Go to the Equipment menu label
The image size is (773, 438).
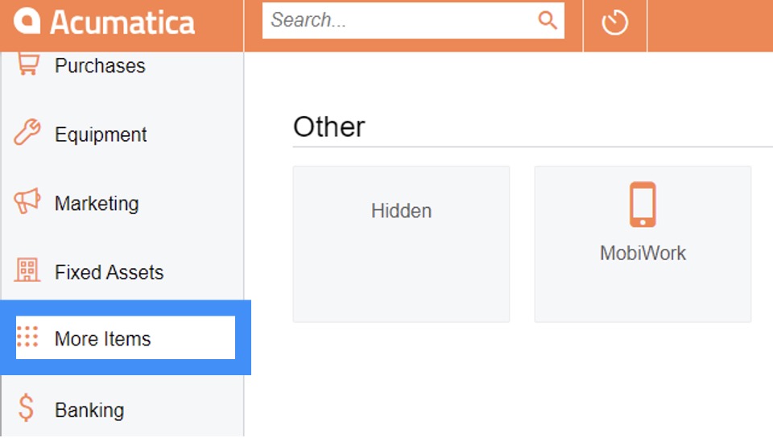(101, 134)
